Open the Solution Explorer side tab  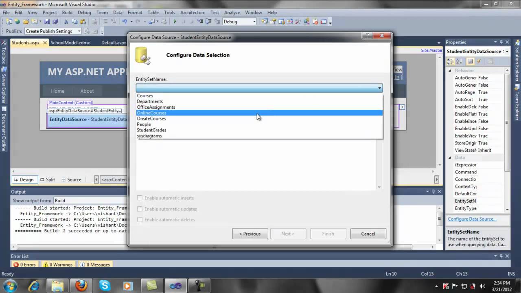pos(517,61)
